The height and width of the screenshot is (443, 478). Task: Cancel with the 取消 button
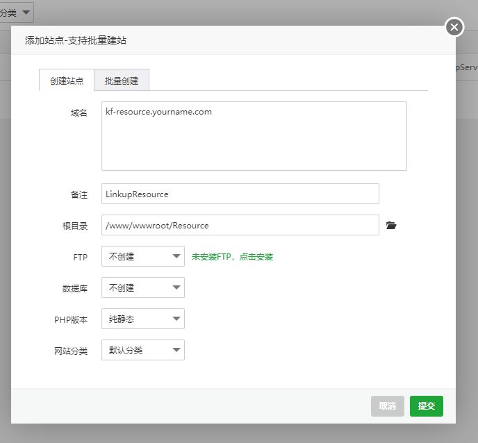click(388, 406)
